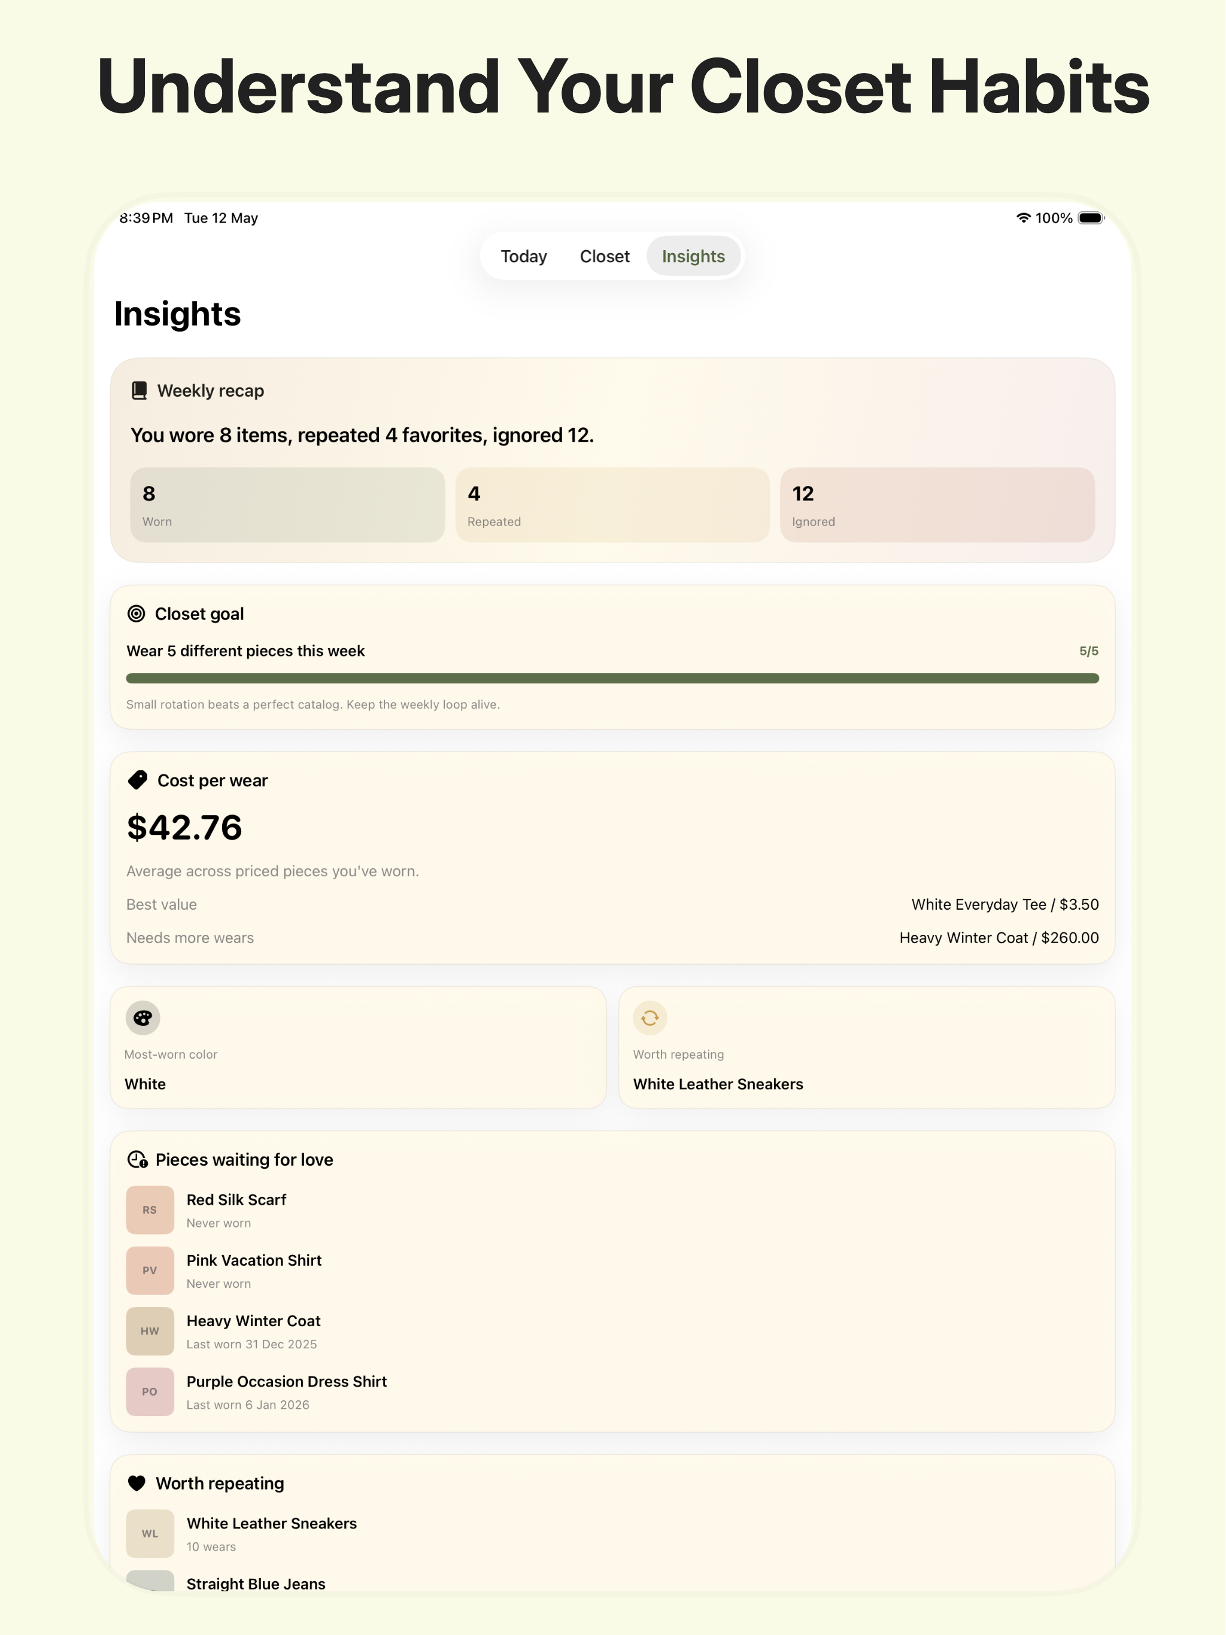Open the Pink Vacation Shirt item
Viewport: 1226px width, 1635px height.
pos(612,1271)
